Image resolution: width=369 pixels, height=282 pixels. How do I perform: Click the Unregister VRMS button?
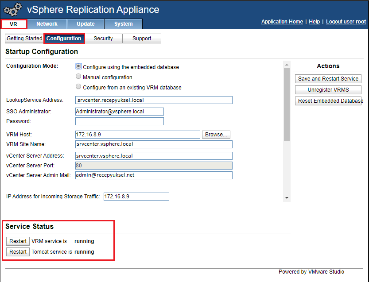click(x=328, y=90)
